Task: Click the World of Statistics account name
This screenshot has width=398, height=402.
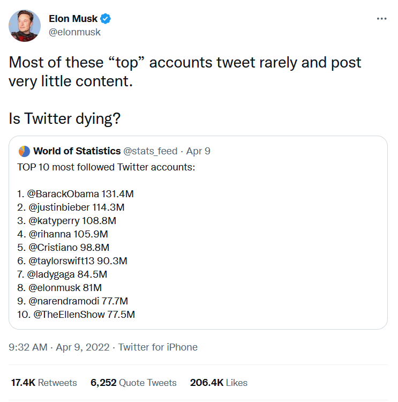Action: [77, 151]
